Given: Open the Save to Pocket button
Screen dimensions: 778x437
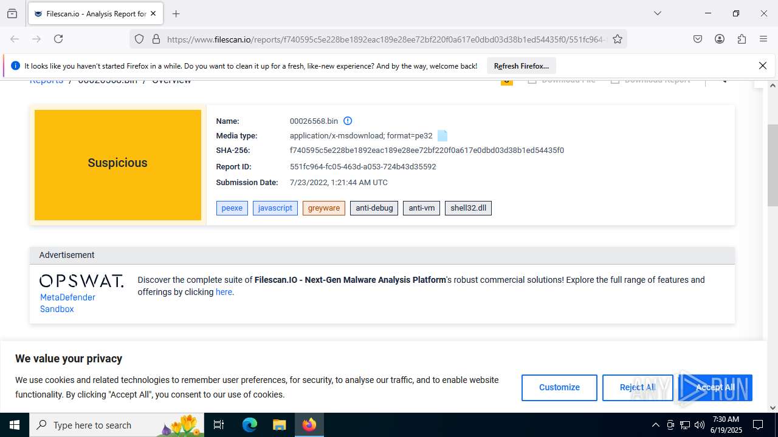Looking at the screenshot, I should 698,39.
